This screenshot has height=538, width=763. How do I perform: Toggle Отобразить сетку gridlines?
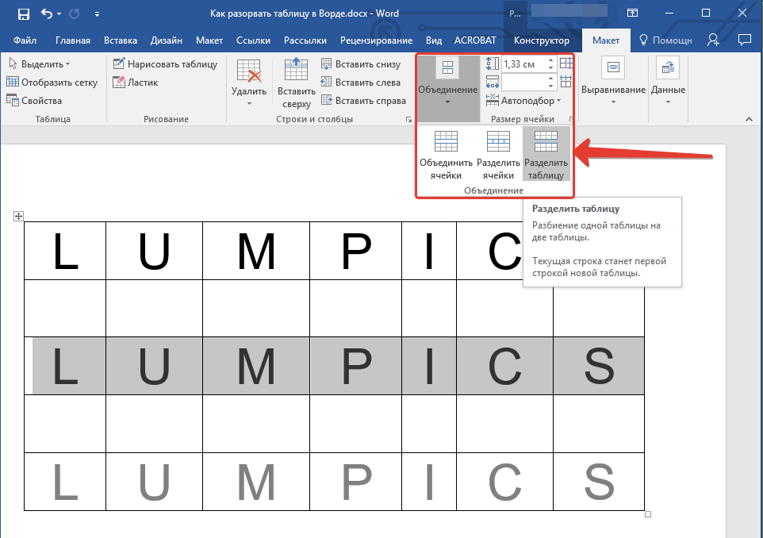click(x=52, y=83)
